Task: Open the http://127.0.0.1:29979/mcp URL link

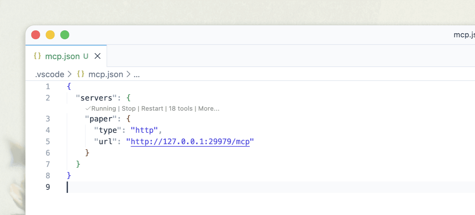Action: point(190,141)
